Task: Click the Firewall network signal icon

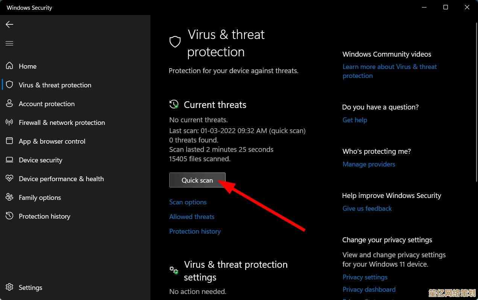Action: pyautogui.click(x=9, y=122)
